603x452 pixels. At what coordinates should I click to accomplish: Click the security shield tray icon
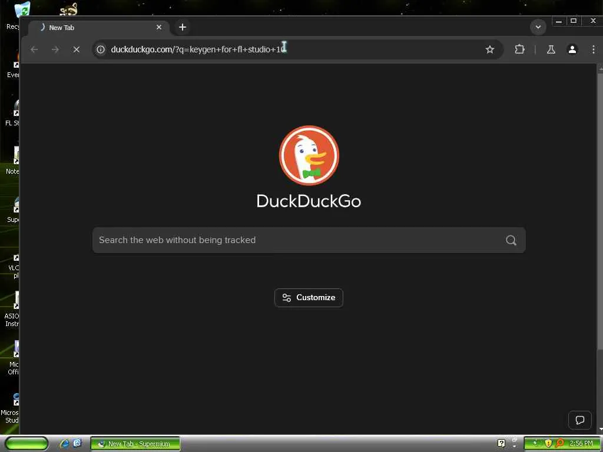(x=548, y=444)
